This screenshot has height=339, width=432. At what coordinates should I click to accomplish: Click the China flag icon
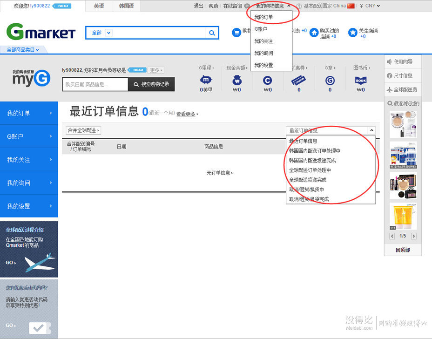(x=351, y=6)
